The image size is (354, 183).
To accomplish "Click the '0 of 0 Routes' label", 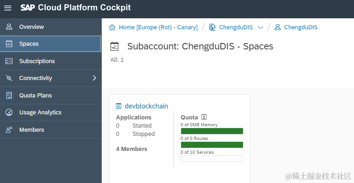I will pos(194,138).
